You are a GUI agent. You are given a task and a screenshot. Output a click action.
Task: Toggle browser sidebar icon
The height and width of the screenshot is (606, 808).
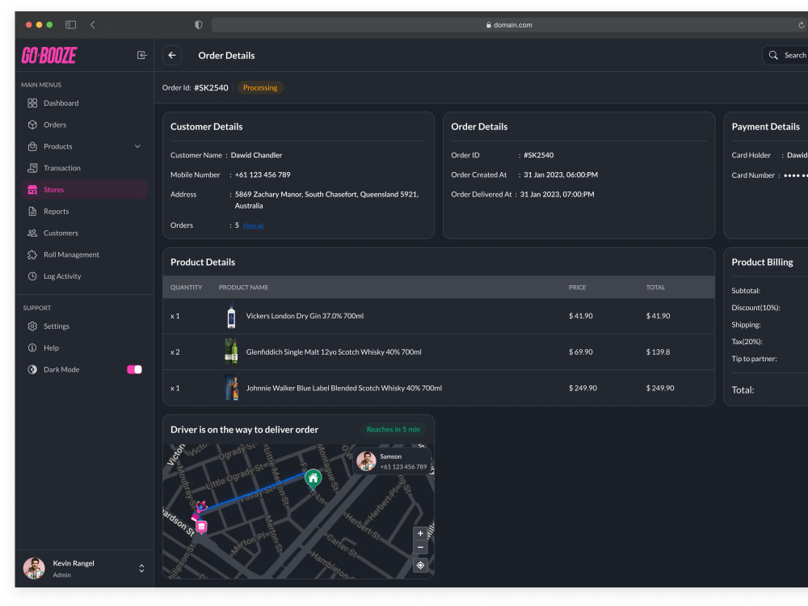[70, 25]
